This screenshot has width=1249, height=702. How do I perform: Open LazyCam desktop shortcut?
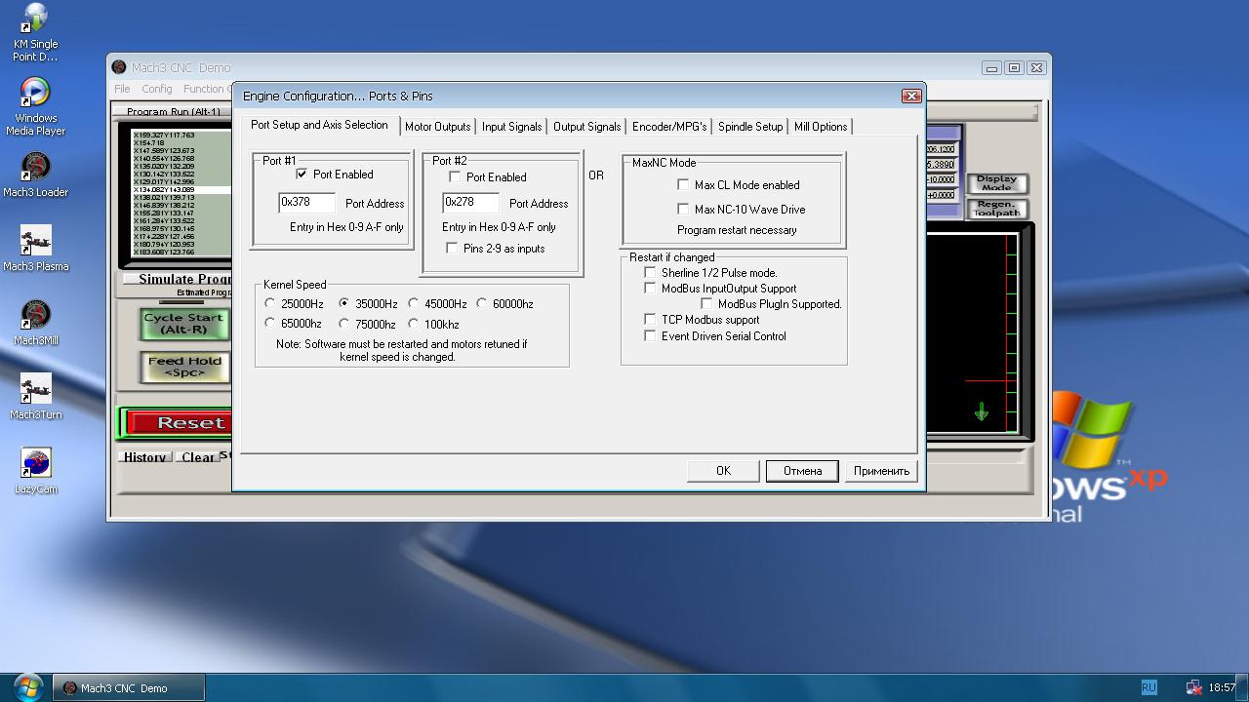[35, 472]
